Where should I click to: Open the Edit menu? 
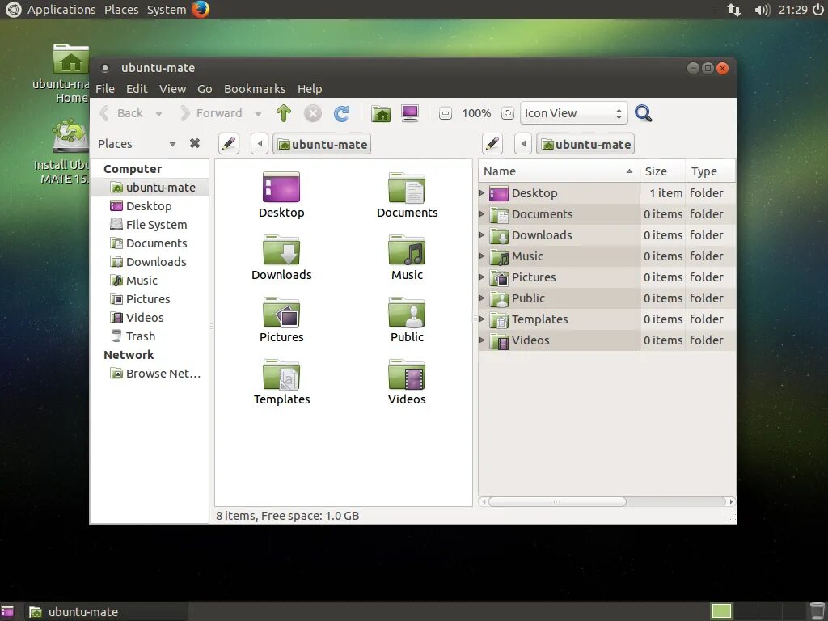(x=137, y=89)
